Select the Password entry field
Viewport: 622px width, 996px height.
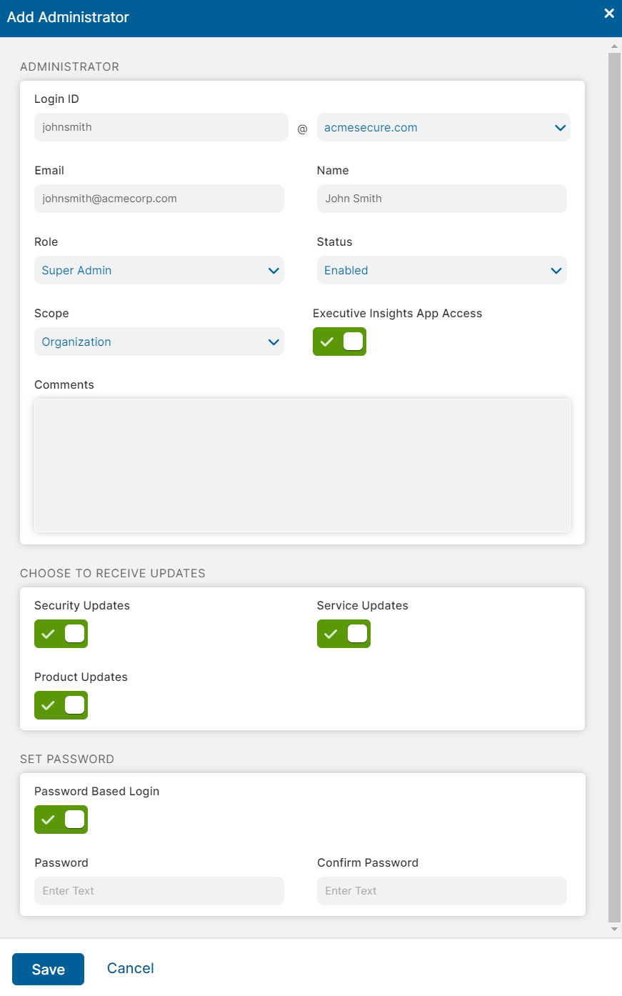coord(159,891)
